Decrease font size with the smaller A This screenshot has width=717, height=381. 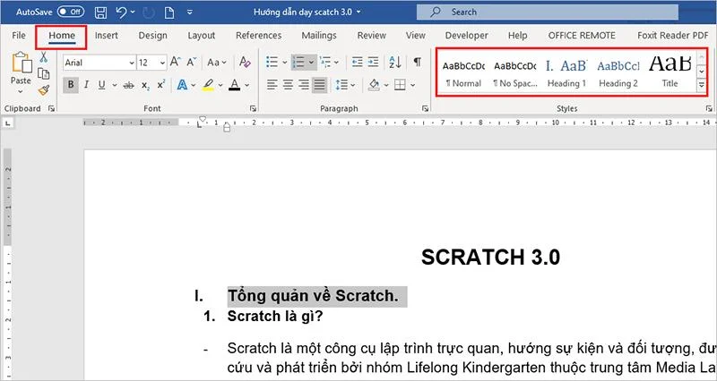[191, 62]
